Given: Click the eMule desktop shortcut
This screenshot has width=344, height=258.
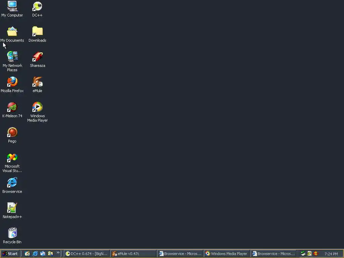Looking at the screenshot, I should pyautogui.click(x=37, y=85).
